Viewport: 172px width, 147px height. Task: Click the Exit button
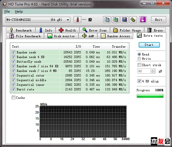point(158,20)
